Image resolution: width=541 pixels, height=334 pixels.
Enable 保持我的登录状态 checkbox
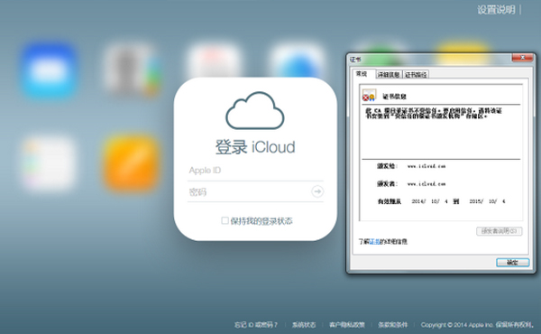[225, 220]
